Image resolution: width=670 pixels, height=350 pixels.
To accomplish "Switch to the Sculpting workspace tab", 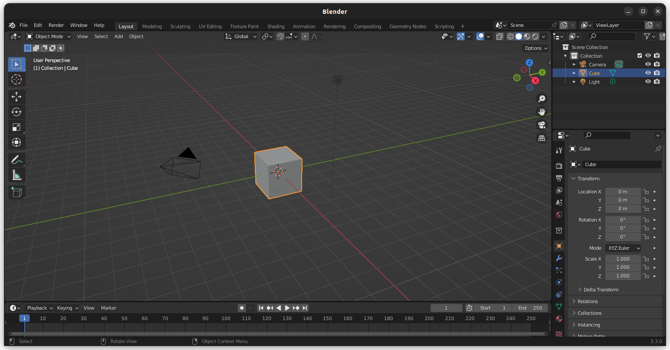I will click(x=180, y=26).
